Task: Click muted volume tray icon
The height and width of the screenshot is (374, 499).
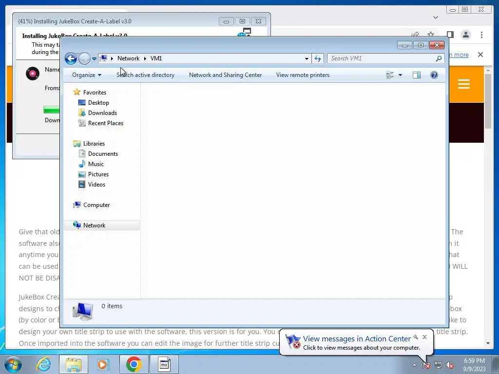Action: coord(450,365)
